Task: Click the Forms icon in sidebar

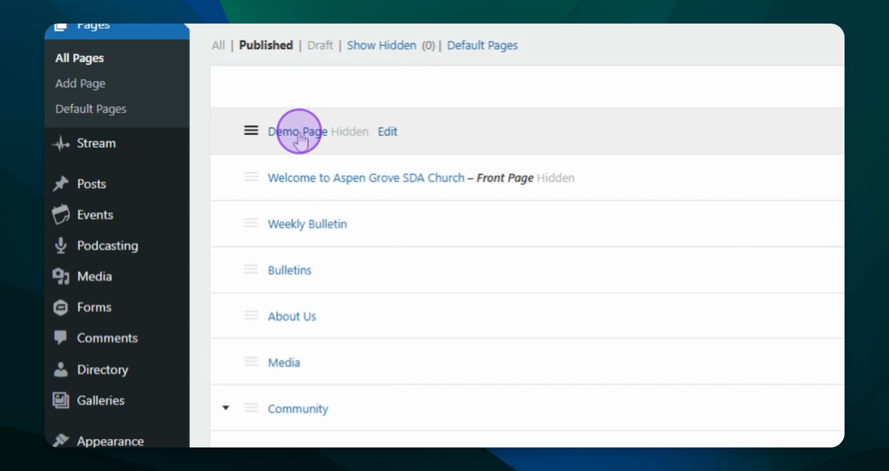Action: tap(61, 307)
